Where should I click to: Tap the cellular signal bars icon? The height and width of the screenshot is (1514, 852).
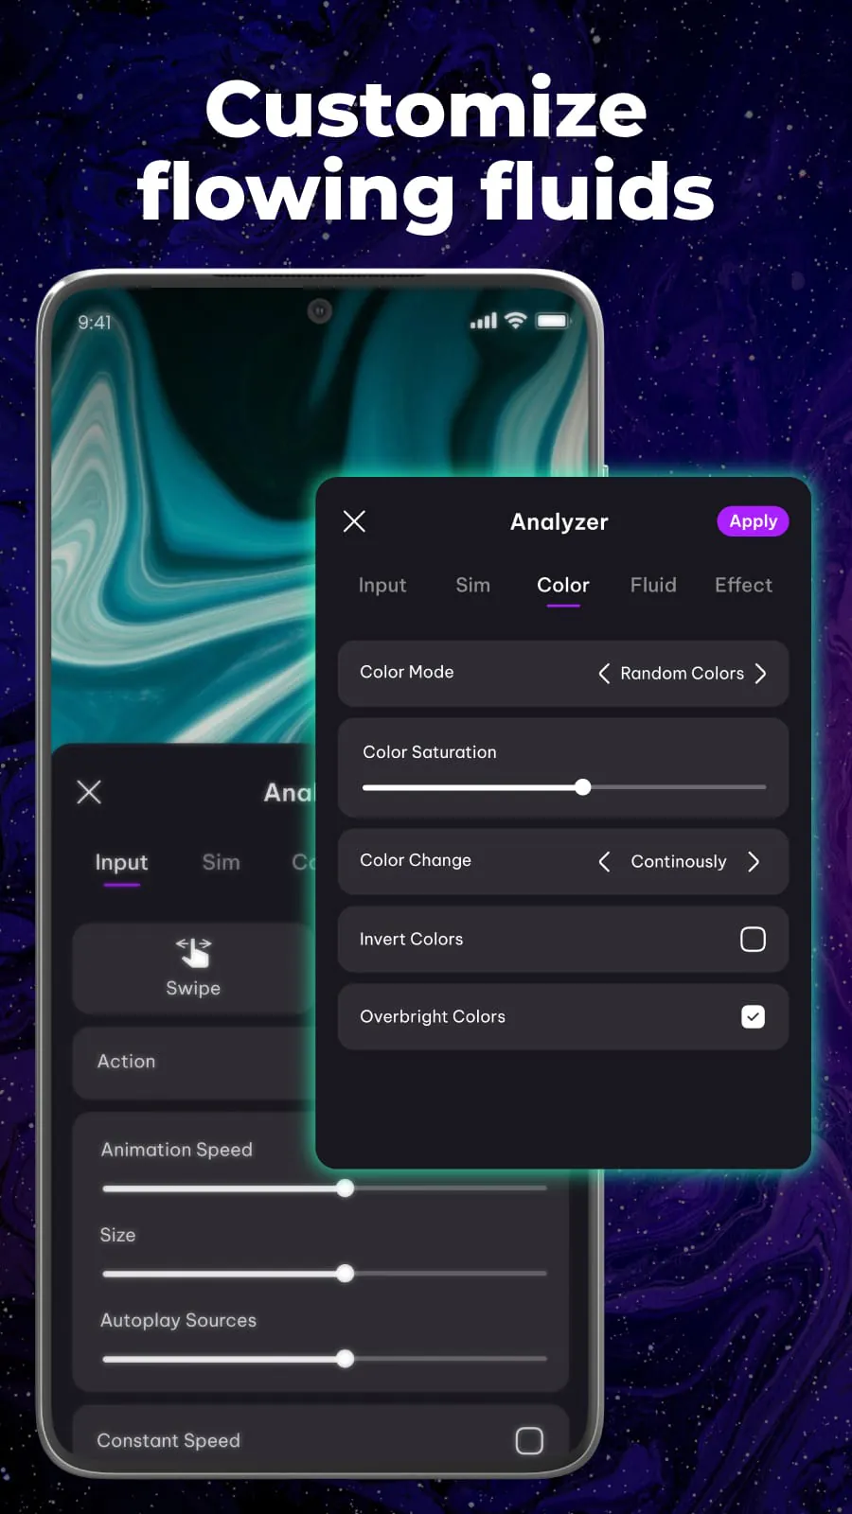pos(483,322)
